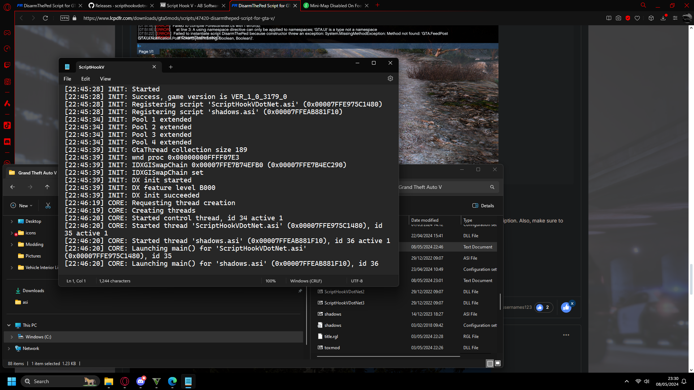Switch to large thumbnails view toggle
694x390 pixels.
pos(498,363)
